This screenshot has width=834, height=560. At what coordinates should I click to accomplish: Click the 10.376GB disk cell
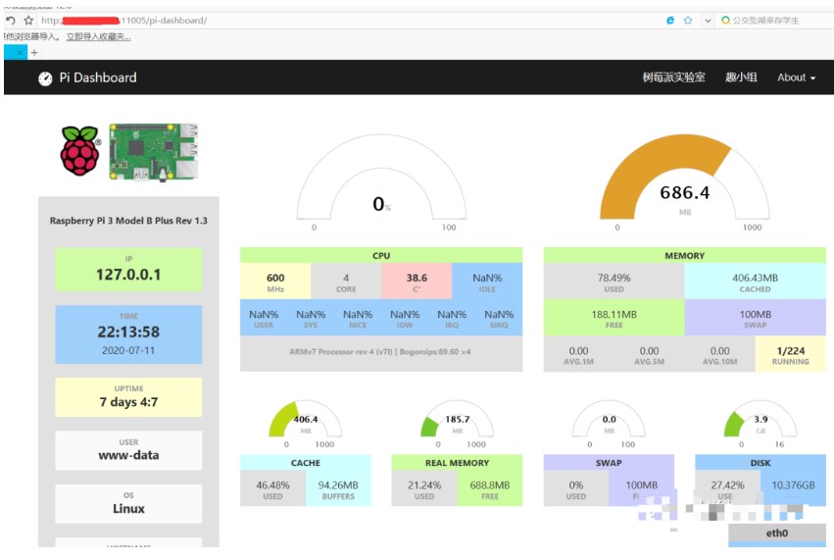point(793,488)
